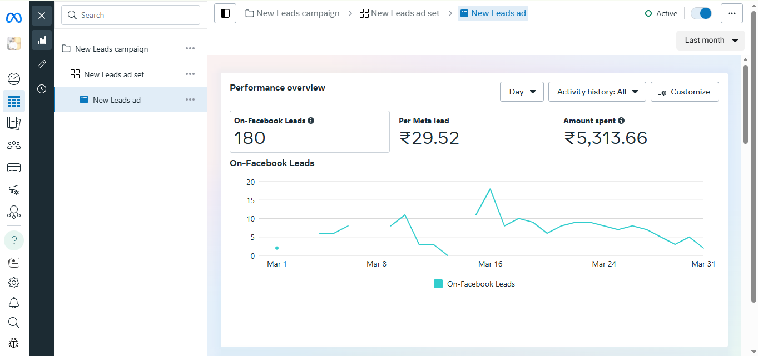Close the editing pane with X

click(42, 16)
